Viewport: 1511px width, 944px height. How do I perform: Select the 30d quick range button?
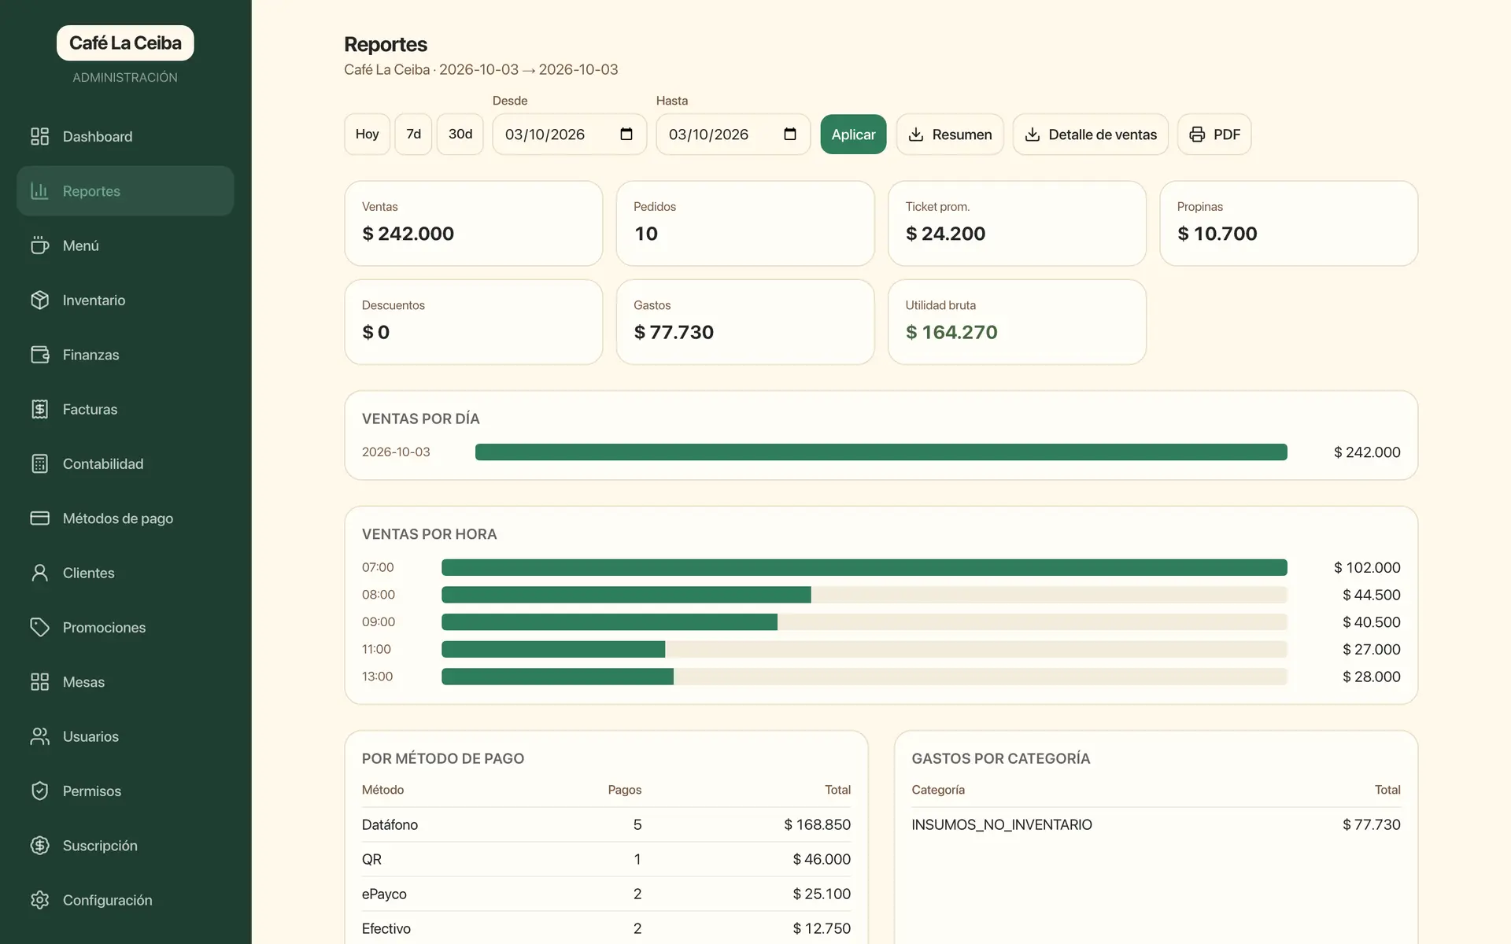coord(460,135)
